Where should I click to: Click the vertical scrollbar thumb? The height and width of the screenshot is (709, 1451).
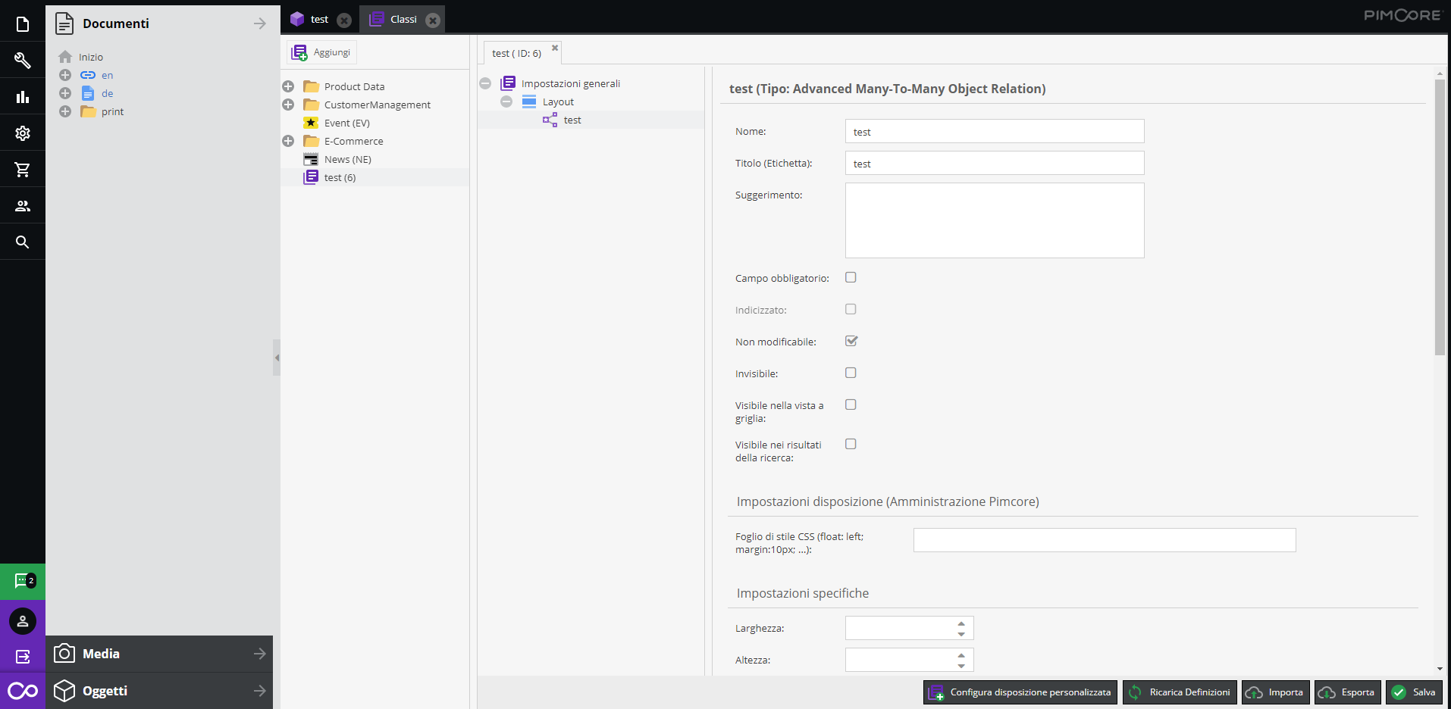pyautogui.click(x=1440, y=217)
